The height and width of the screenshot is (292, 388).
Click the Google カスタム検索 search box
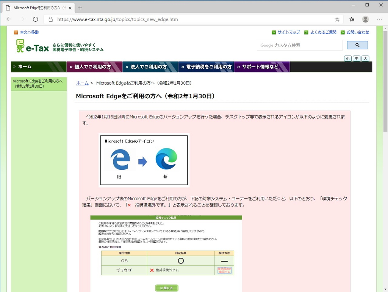(299, 45)
